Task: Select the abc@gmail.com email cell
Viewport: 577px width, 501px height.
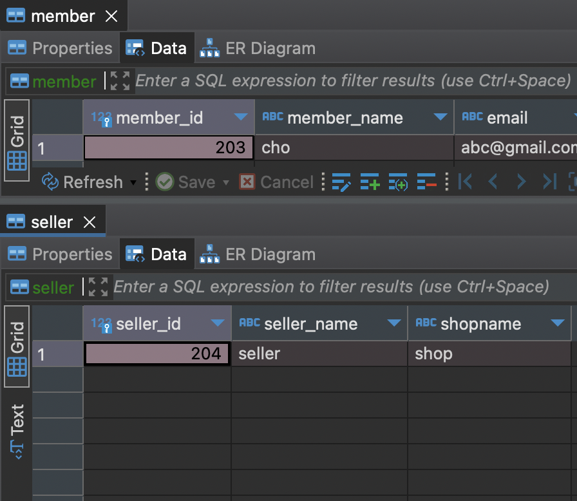Action: 516,147
